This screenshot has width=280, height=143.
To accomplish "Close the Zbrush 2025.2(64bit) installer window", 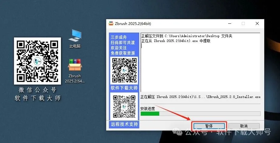I will (x=257, y=23).
